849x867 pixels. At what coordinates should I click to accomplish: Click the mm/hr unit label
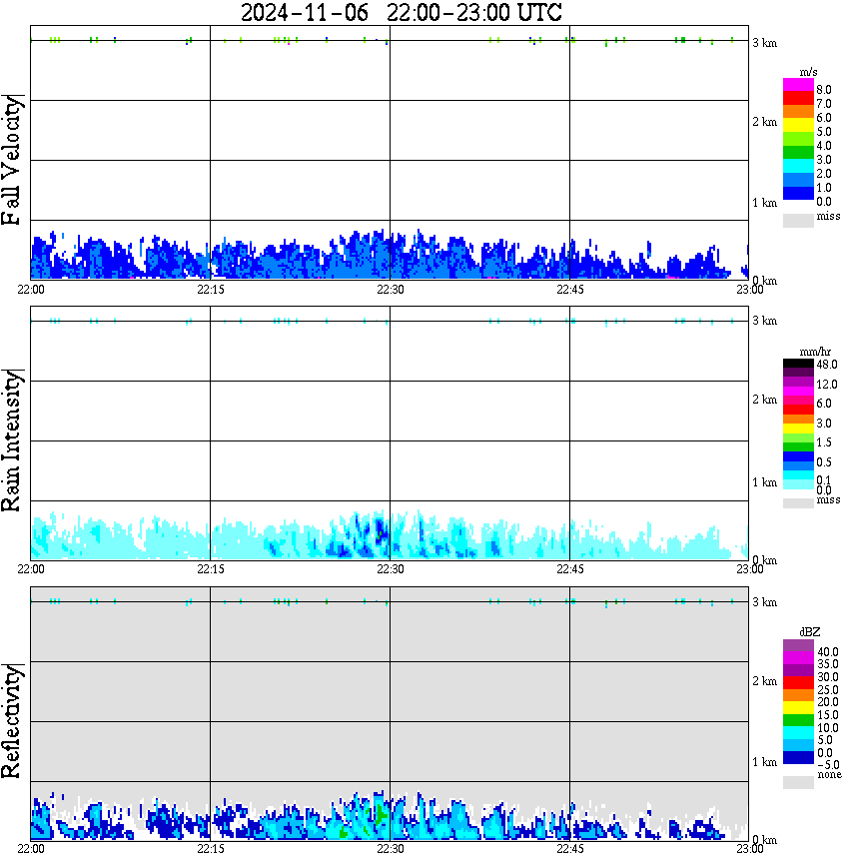815,352
